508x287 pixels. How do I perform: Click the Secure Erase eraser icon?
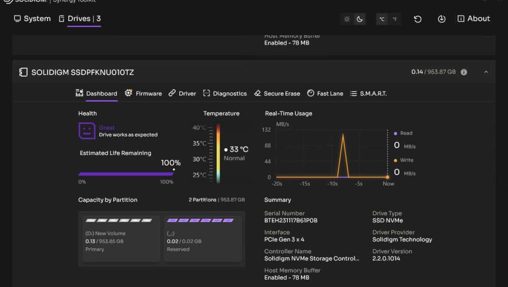tap(257, 94)
